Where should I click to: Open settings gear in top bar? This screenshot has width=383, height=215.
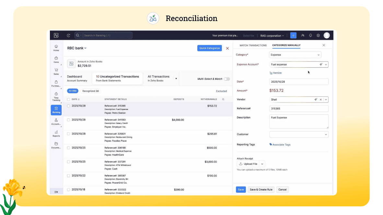coord(318,36)
